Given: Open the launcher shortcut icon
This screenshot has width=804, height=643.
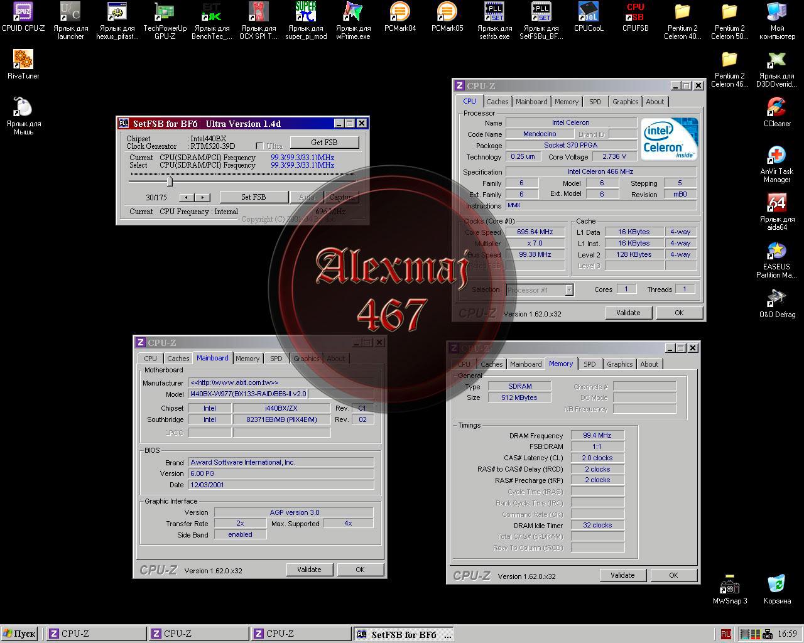Looking at the screenshot, I should (x=70, y=11).
